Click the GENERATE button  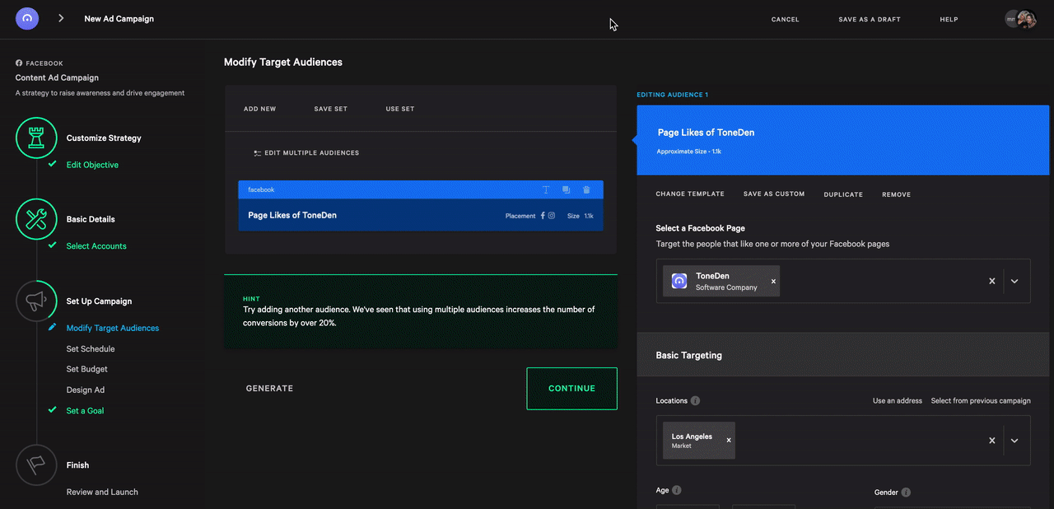269,389
